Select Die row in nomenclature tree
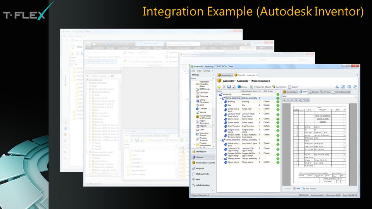 pos(249,105)
